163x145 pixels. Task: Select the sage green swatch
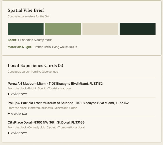pyautogui.click(x=63, y=29)
